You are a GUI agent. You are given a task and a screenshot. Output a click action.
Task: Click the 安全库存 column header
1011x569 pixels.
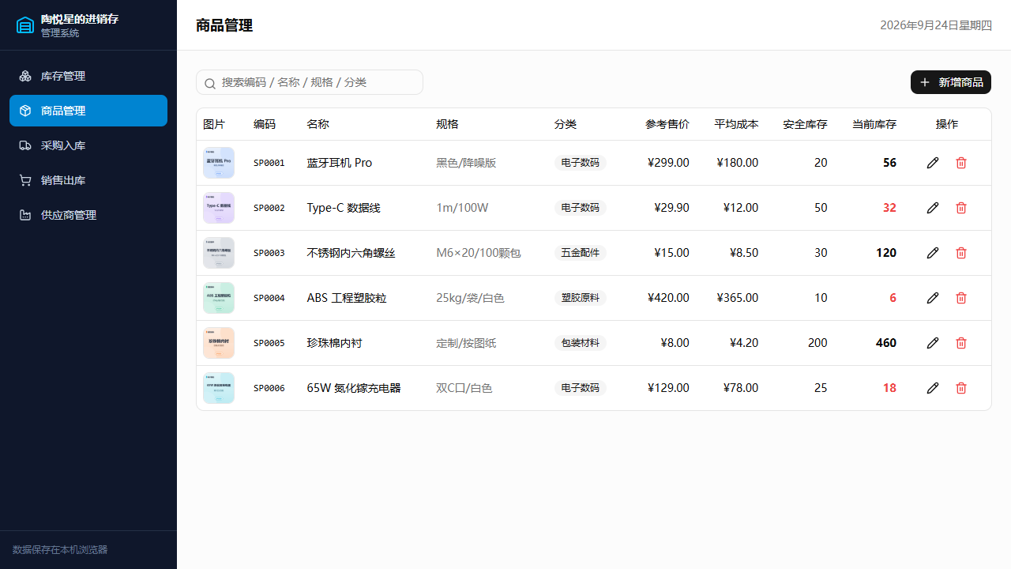coord(806,124)
